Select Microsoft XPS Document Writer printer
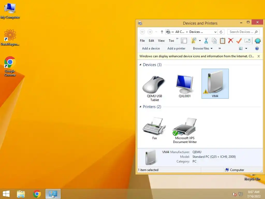 click(185, 131)
